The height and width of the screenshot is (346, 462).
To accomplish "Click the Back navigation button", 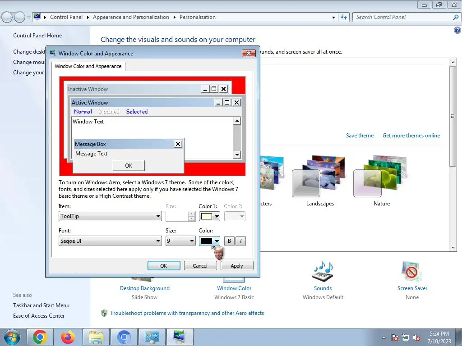I will pyautogui.click(x=7, y=18).
